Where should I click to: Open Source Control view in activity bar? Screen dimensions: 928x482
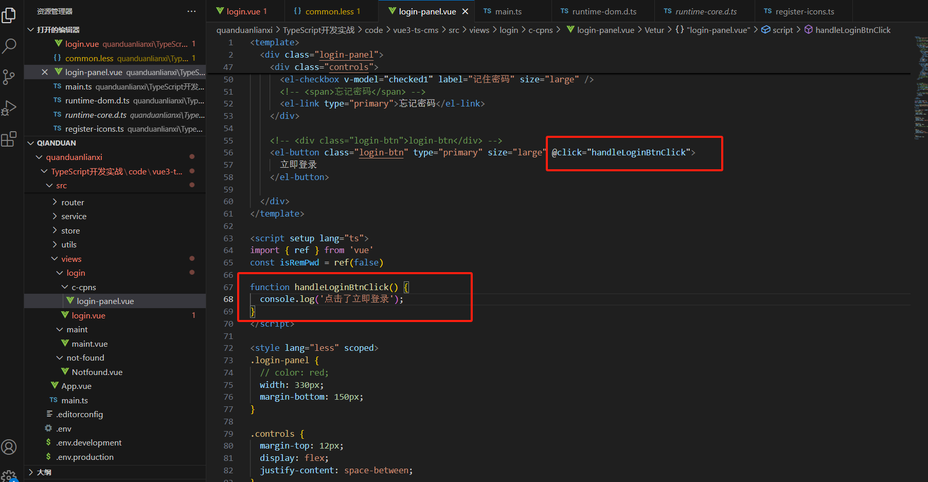click(x=9, y=77)
